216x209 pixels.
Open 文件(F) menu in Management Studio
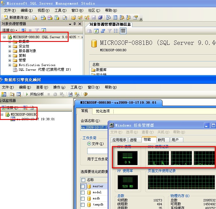(10, 10)
